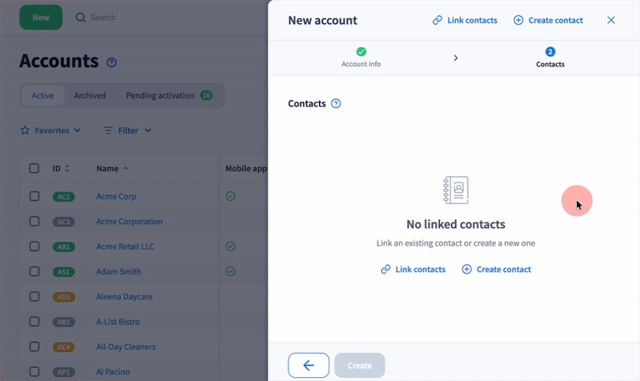The width and height of the screenshot is (640, 381).
Task: Click the center Link contacts link
Action: pyautogui.click(x=413, y=270)
